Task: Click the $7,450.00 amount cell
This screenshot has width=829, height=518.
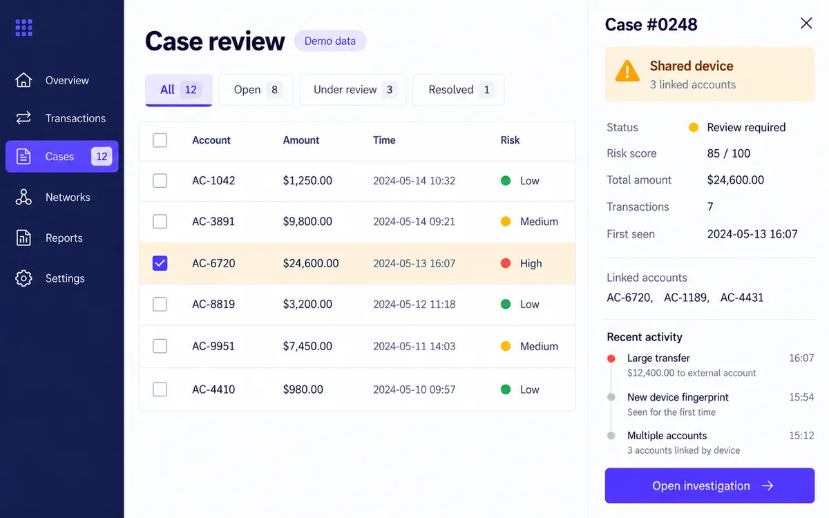Action: pos(307,346)
